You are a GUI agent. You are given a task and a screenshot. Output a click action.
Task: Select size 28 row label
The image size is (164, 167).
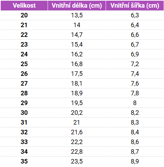pos(24,93)
